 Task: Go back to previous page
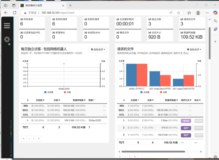tap(6, 13)
